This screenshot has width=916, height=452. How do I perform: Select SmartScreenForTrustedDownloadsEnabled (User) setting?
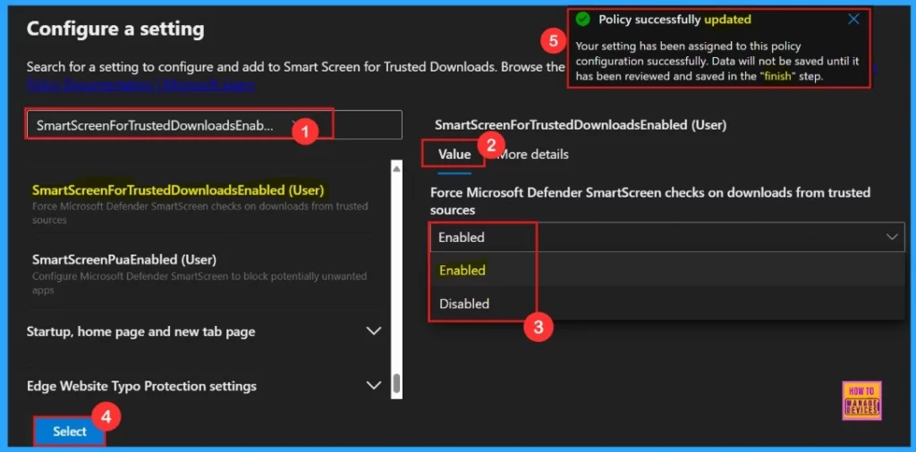(201, 205)
